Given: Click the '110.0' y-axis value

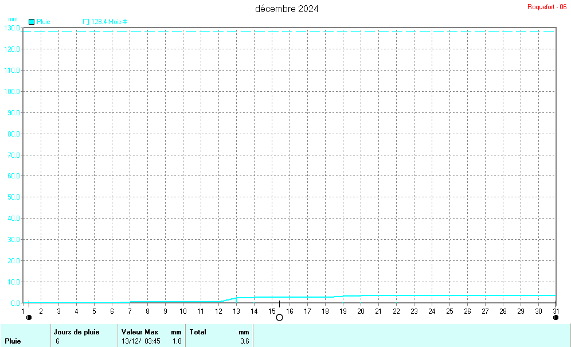Looking at the screenshot, I should tap(12, 71).
